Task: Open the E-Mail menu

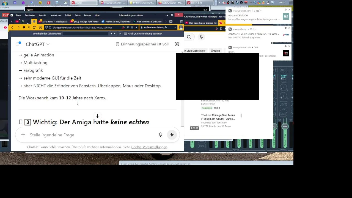Action: point(68,15)
